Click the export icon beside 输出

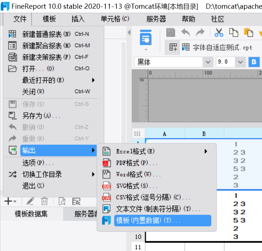click(13, 150)
